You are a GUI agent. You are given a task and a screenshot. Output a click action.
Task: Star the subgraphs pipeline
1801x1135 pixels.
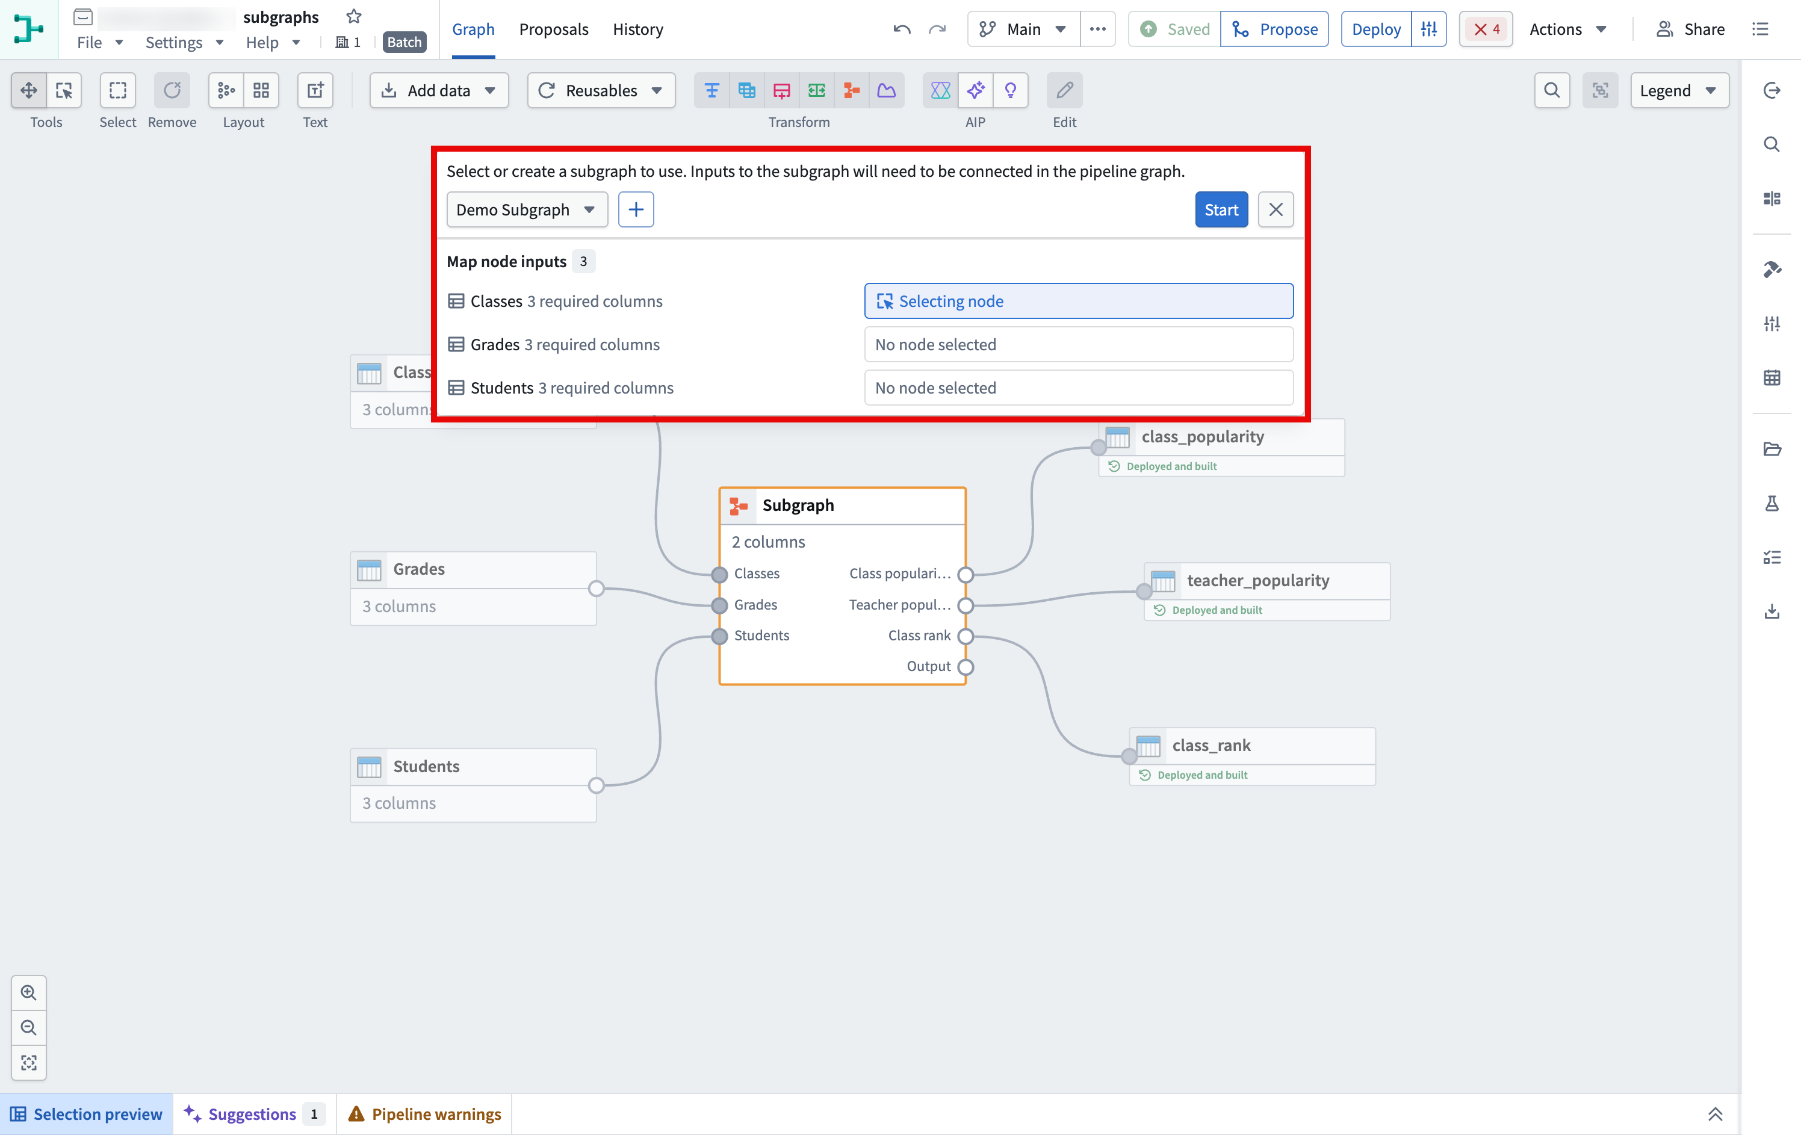pyautogui.click(x=354, y=16)
